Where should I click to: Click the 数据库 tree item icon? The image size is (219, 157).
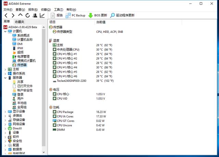[10, 149]
